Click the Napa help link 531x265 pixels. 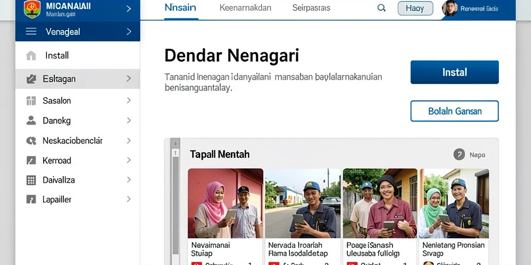point(477,155)
